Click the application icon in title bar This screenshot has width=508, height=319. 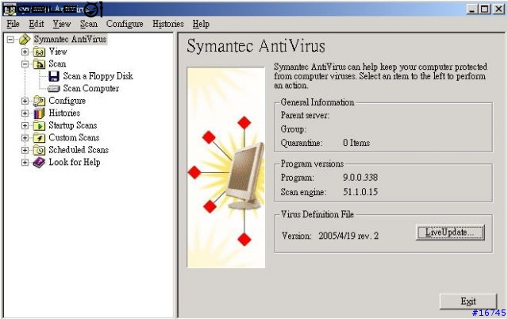point(10,10)
